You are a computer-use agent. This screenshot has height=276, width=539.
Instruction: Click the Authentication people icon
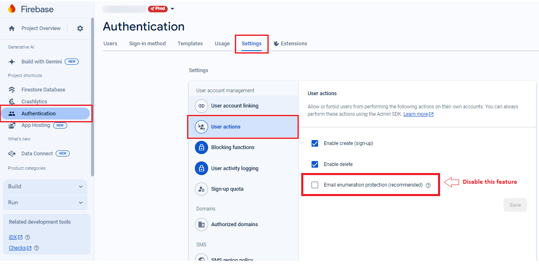coord(12,114)
